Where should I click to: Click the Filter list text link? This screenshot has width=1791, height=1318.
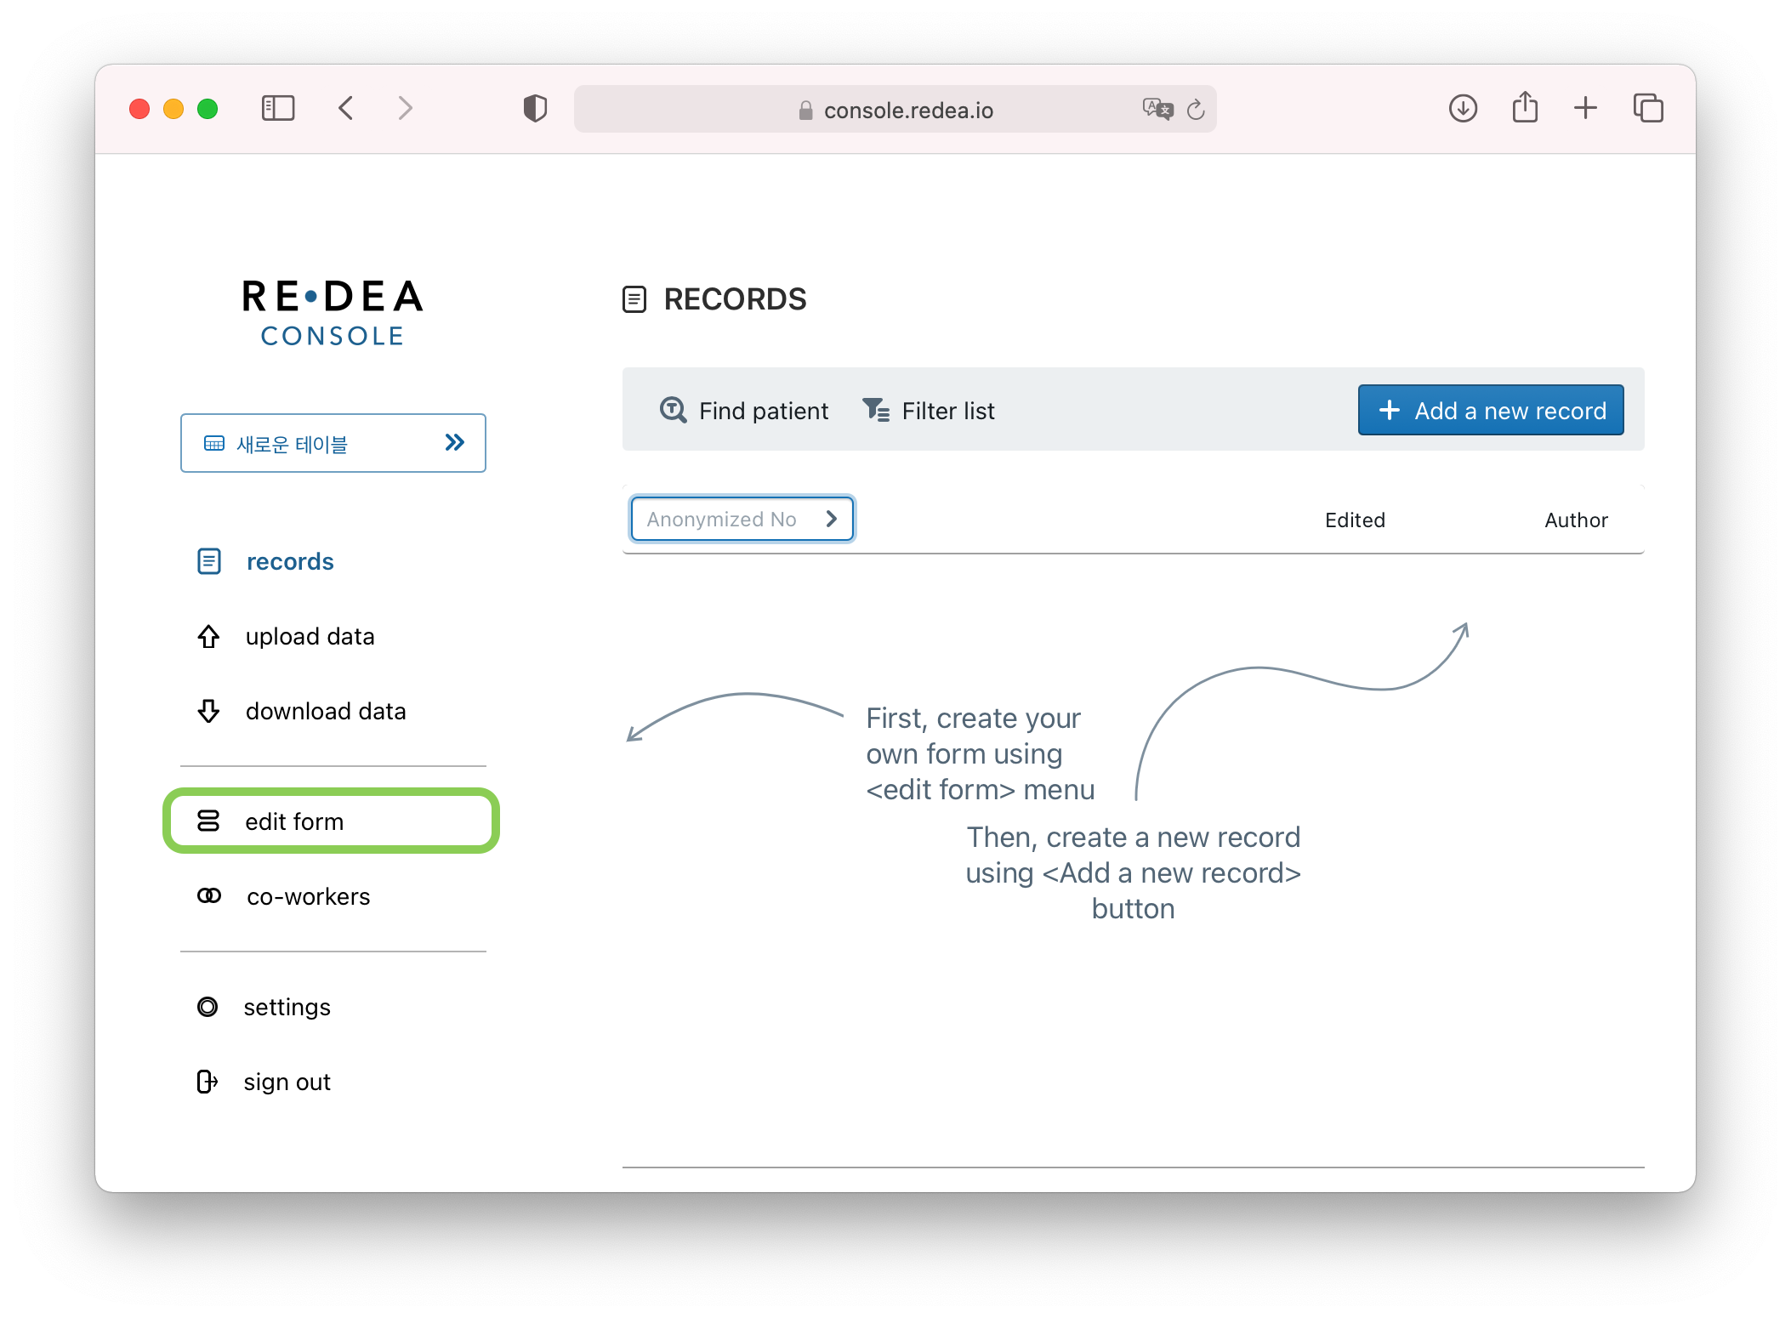coord(947,411)
